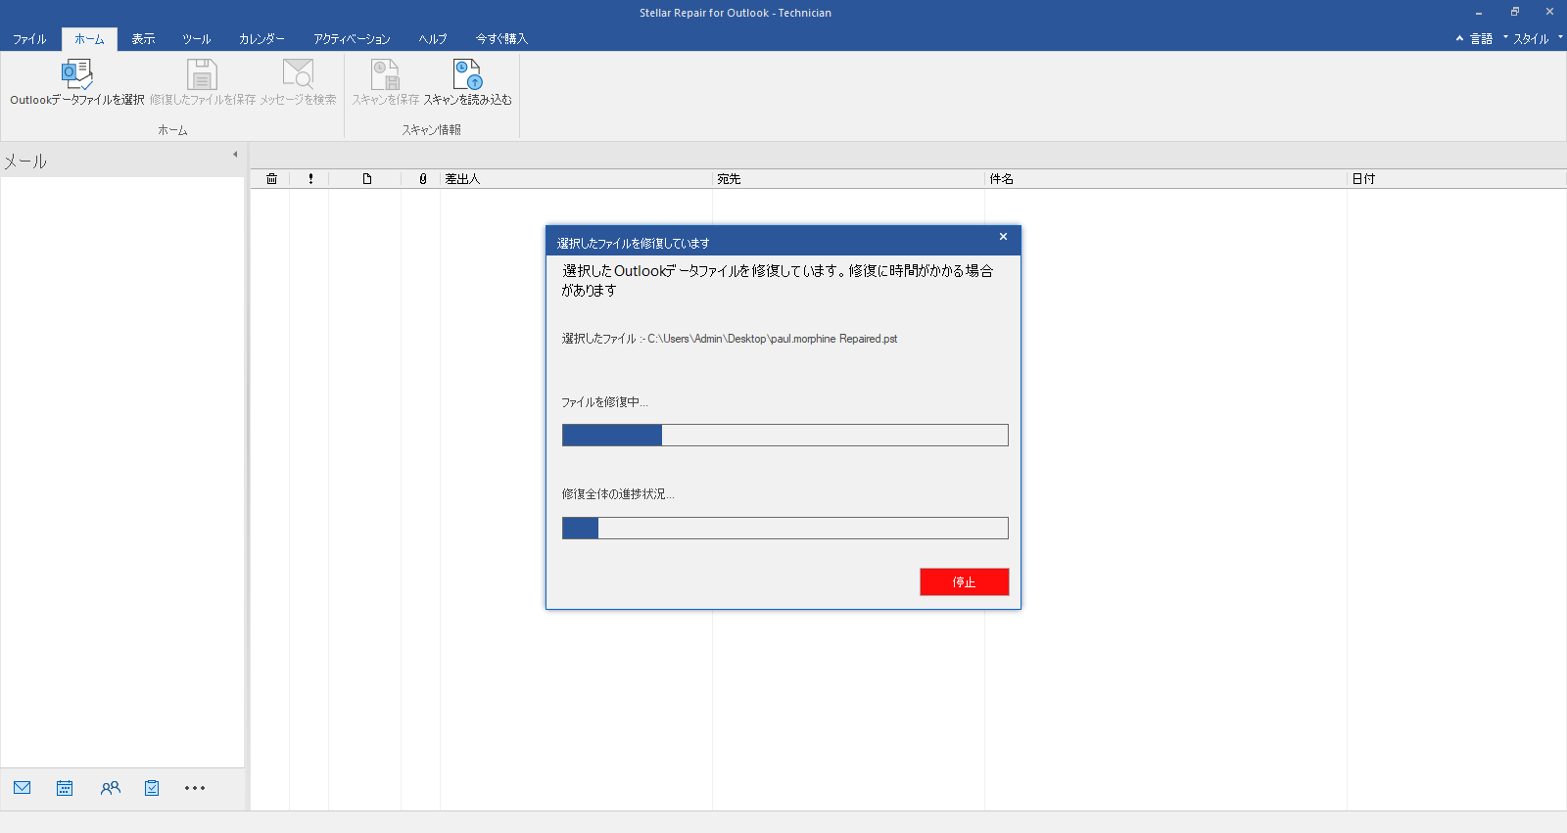The image size is (1567, 833).
Task: Sort by 差出人 column header
Action: tap(576, 179)
